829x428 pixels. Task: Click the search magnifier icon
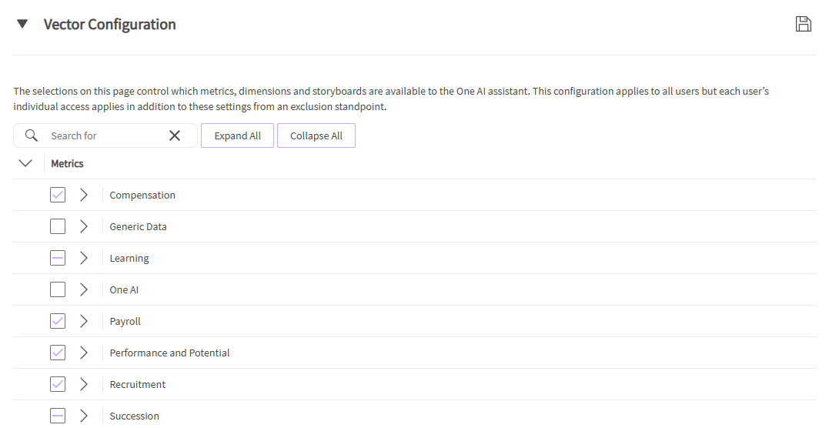click(x=32, y=135)
